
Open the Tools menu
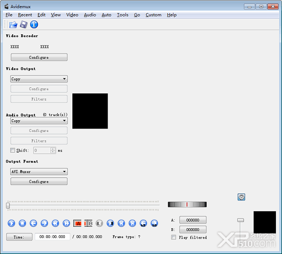coord(123,15)
